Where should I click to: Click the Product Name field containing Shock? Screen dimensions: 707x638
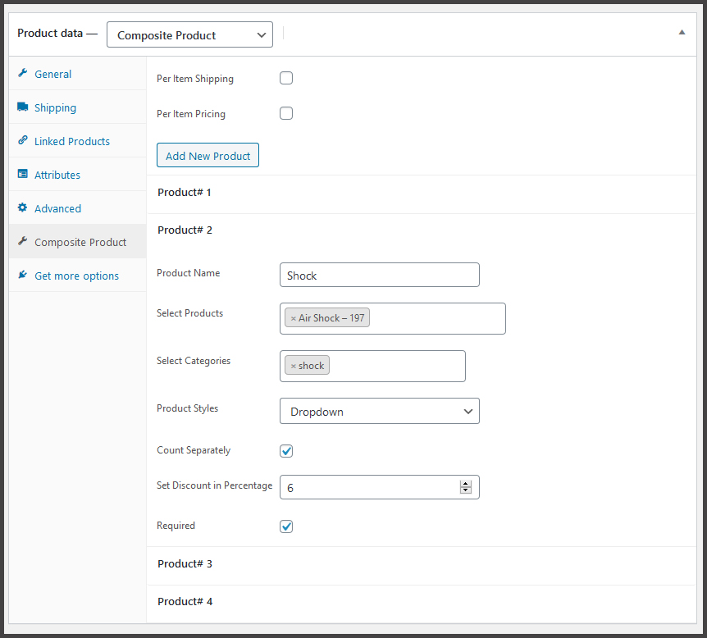[379, 276]
